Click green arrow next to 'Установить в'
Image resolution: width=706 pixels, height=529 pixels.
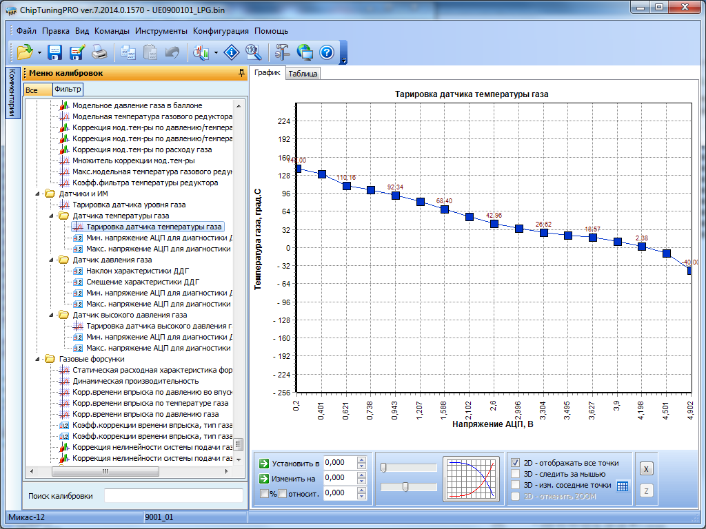(264, 463)
